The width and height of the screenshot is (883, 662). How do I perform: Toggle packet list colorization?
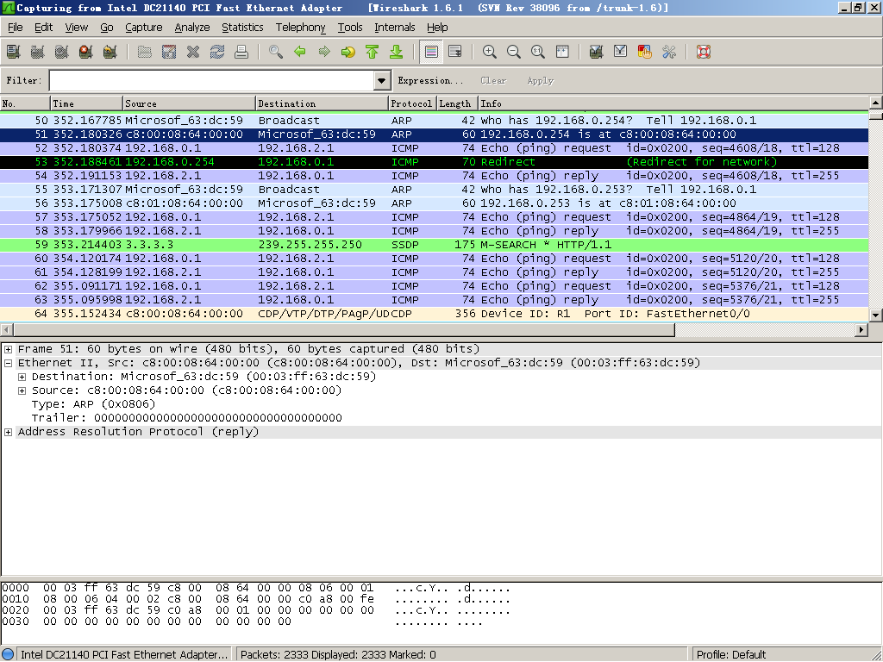(431, 52)
